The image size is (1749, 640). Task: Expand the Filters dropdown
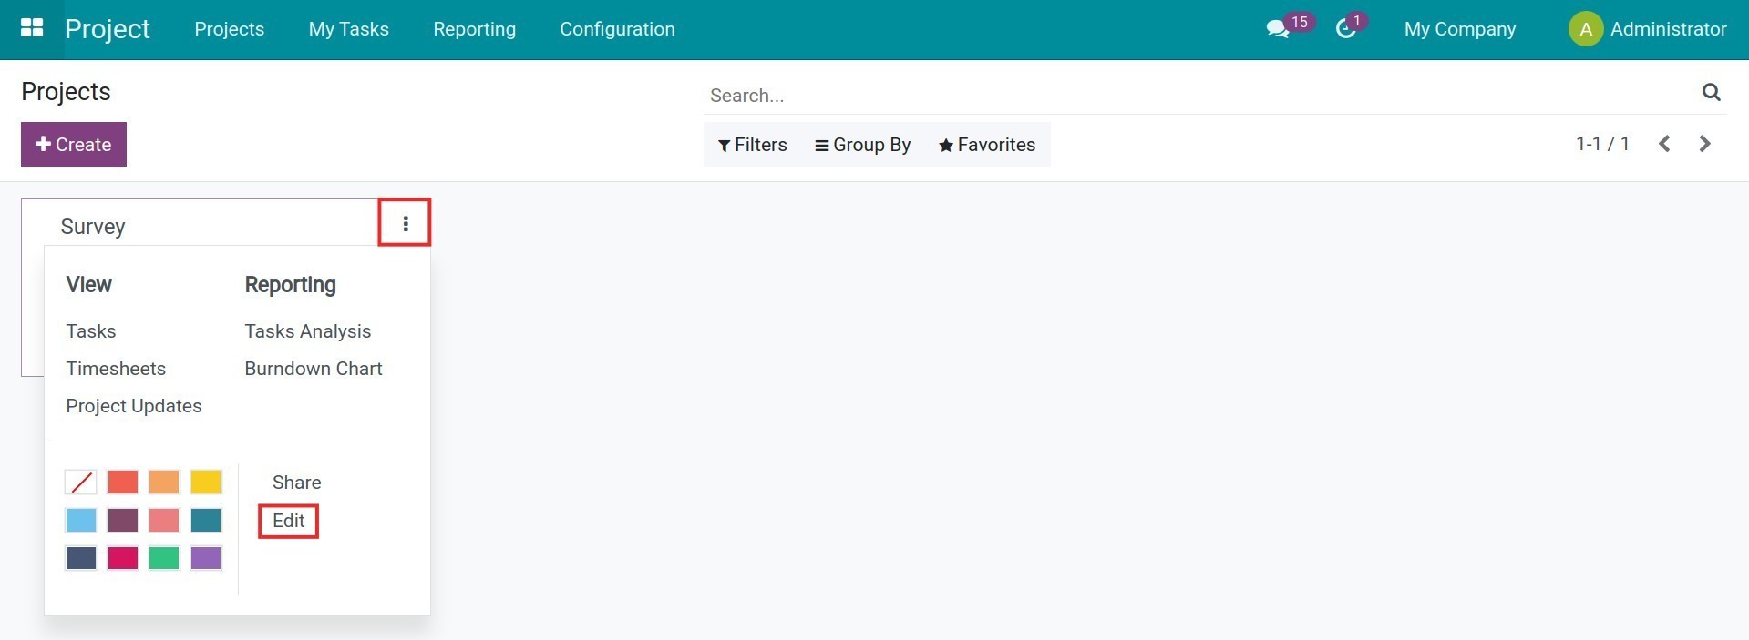752,145
